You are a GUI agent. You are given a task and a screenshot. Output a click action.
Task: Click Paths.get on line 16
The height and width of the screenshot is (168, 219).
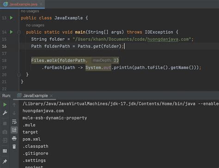click(x=89, y=46)
